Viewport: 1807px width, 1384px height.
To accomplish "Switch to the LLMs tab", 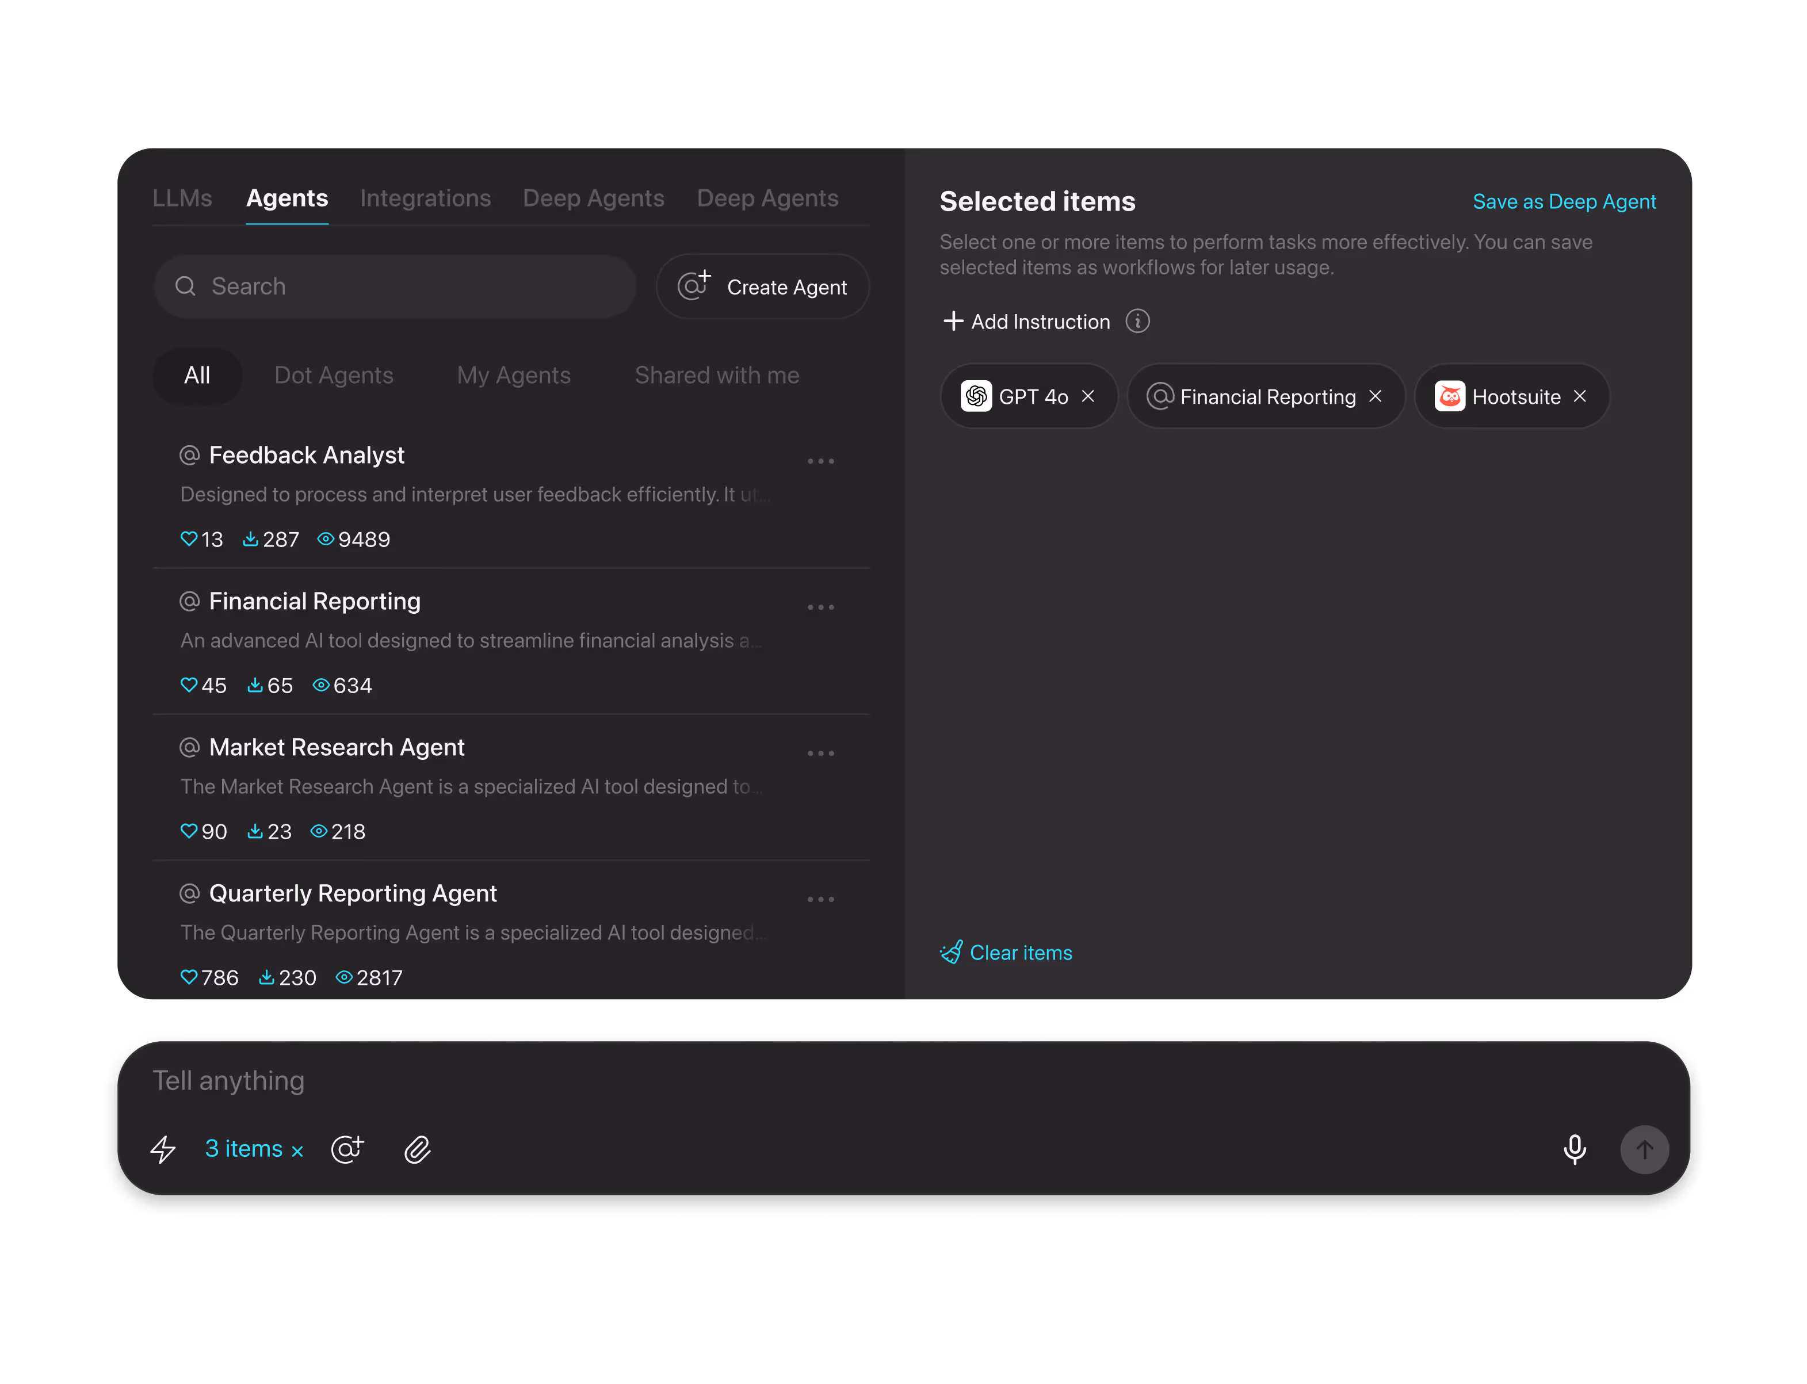I will pyautogui.click(x=182, y=198).
